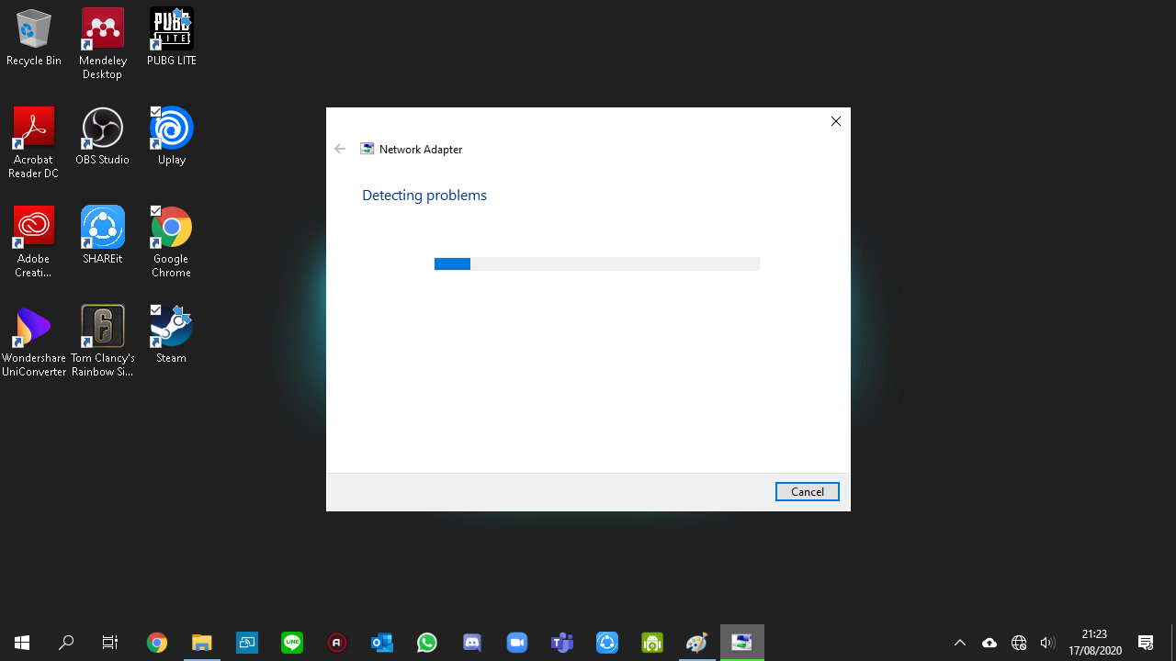Open the clock showing 21:23

[x=1094, y=643]
